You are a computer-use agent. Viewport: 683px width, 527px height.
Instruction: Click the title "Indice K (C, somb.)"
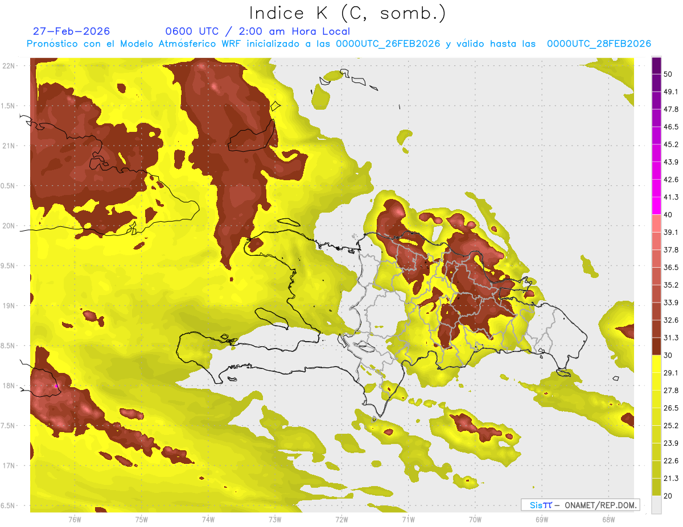click(x=348, y=13)
